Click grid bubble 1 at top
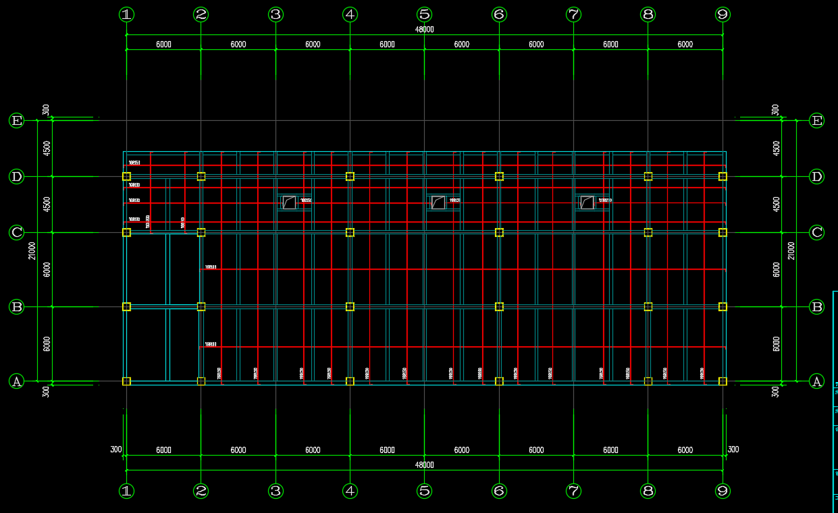 point(126,14)
